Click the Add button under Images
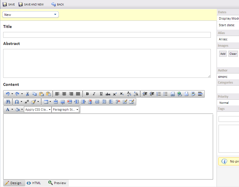239x187 pixels. tap(223, 54)
